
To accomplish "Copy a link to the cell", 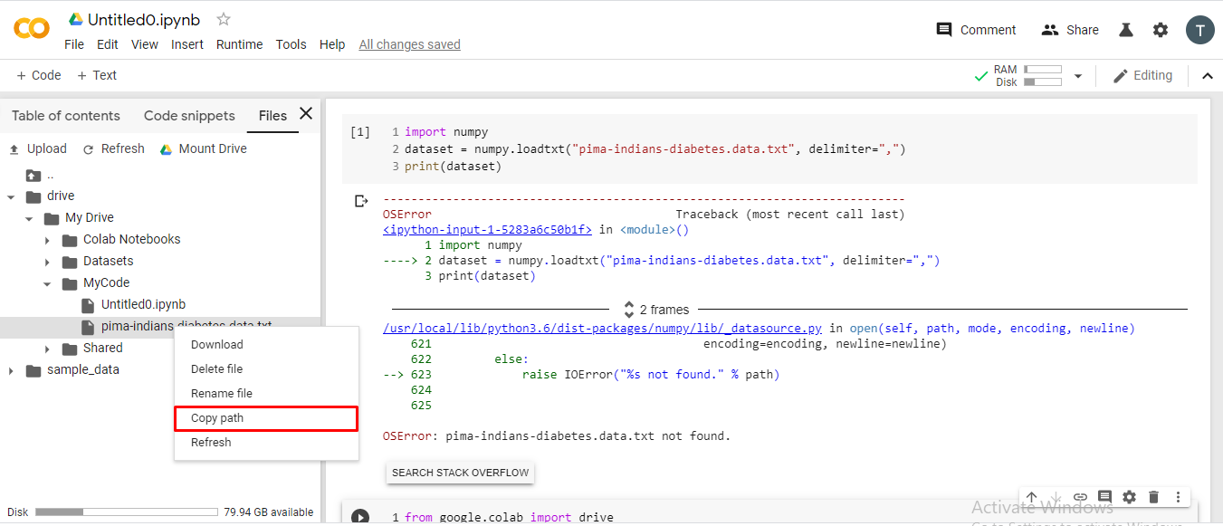I will pos(1080,497).
